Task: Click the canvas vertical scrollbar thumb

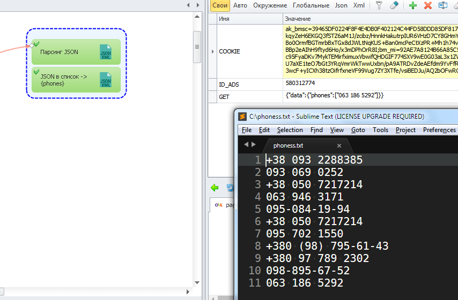Action: [197, 47]
